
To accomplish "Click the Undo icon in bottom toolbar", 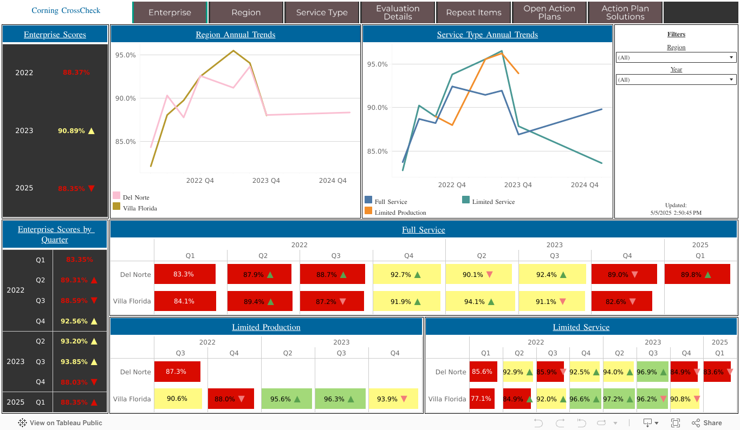I will click(x=538, y=423).
